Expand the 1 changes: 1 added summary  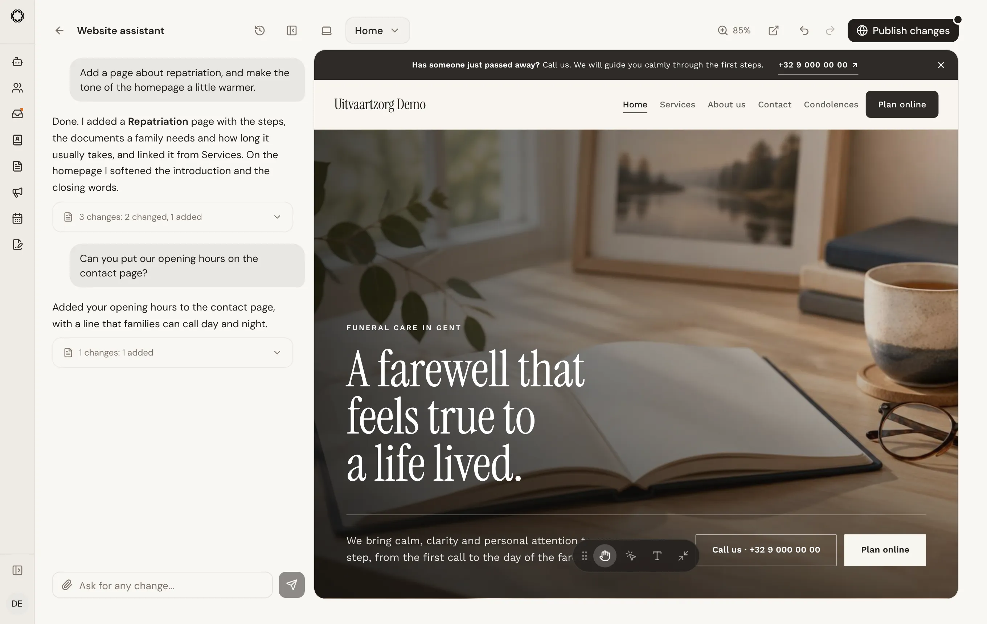(x=173, y=352)
